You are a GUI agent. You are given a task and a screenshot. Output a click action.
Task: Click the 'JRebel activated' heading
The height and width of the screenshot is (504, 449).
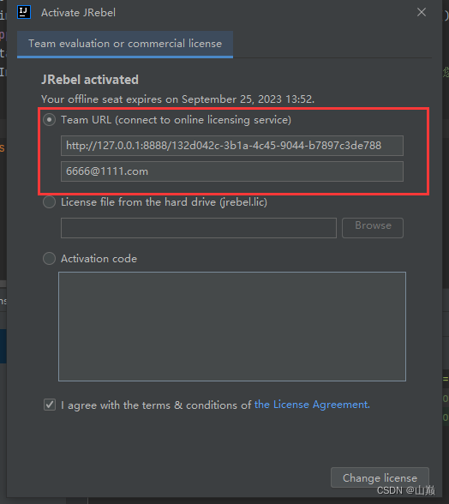click(90, 80)
